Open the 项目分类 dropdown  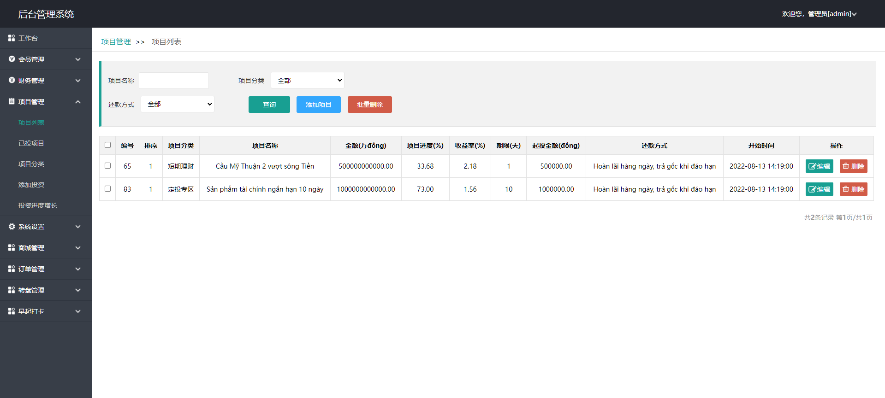[x=307, y=80]
